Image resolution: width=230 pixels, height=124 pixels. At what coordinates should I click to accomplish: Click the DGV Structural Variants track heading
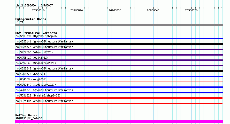pyautogui.click(x=36, y=33)
